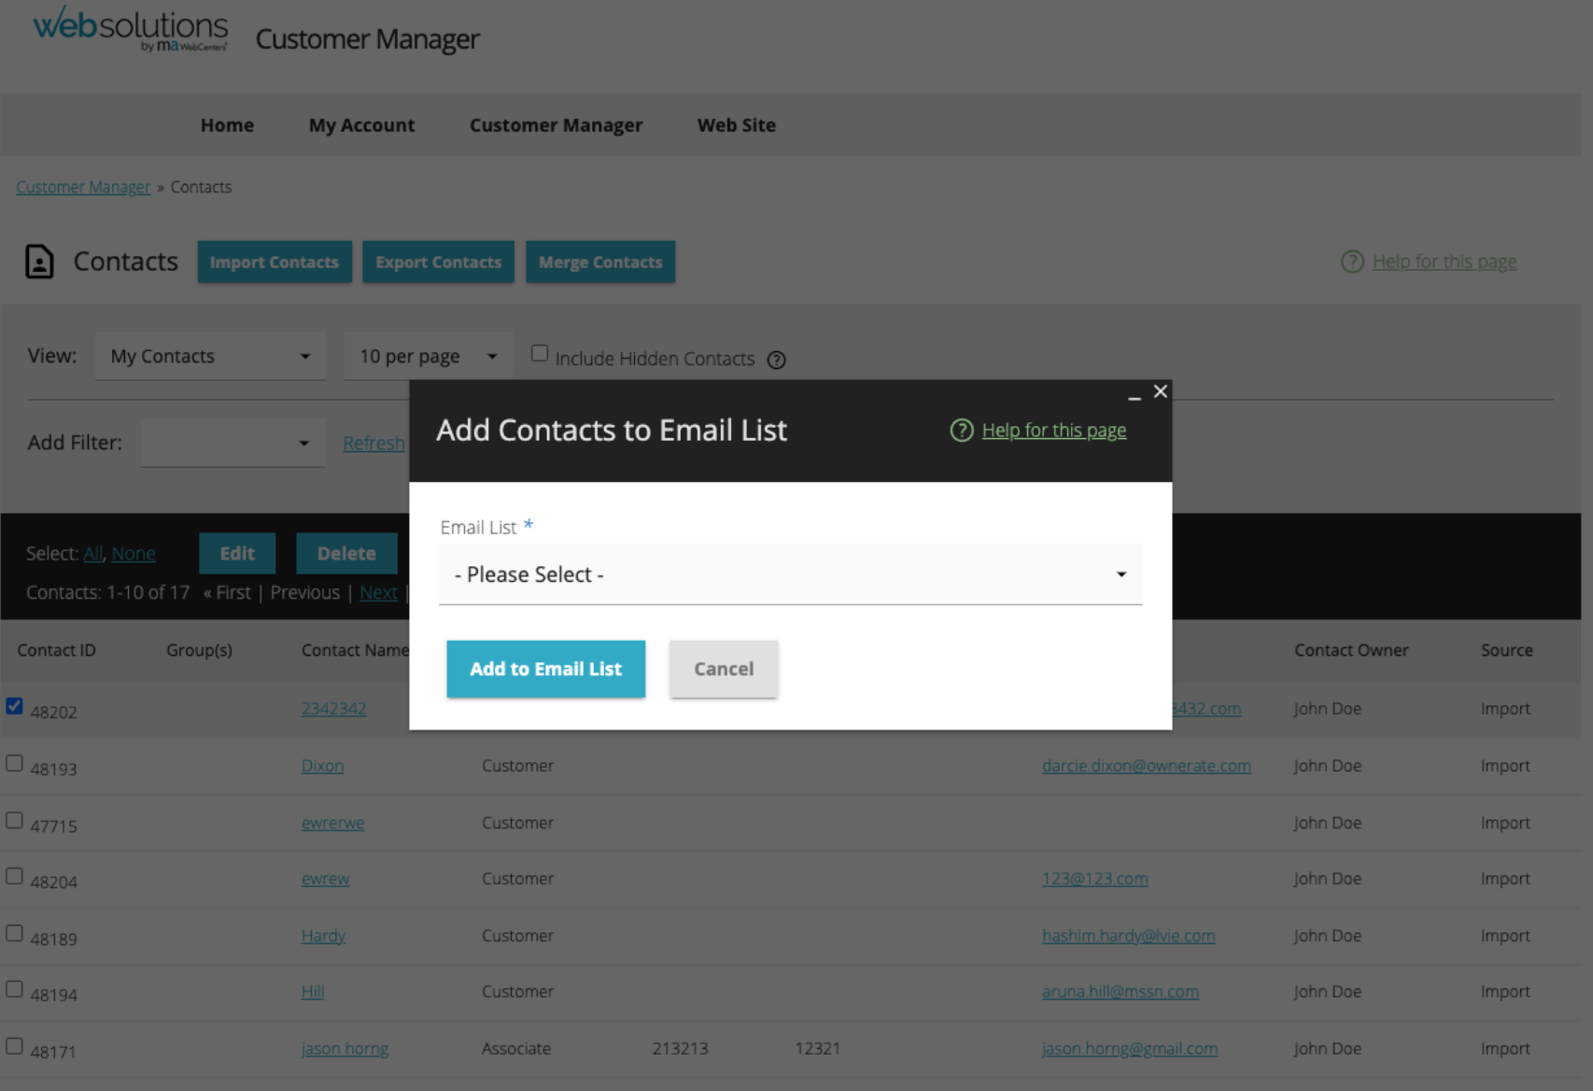Open contact Hardy
This screenshot has height=1091, width=1593.
pos(323,936)
